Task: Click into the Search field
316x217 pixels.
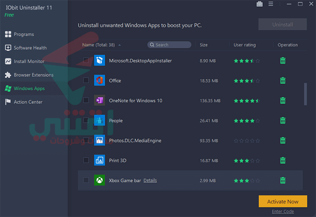Action: 169,45
